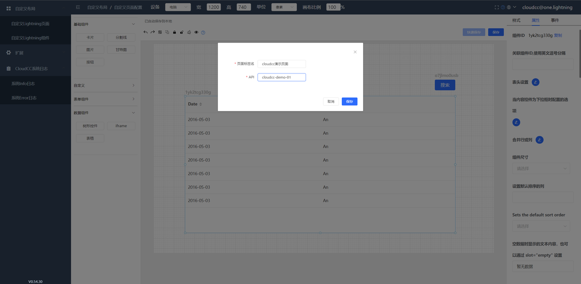This screenshot has width=581, height=284.
Task: Click the undo arrow in canvas toolbar
Action: click(145, 33)
